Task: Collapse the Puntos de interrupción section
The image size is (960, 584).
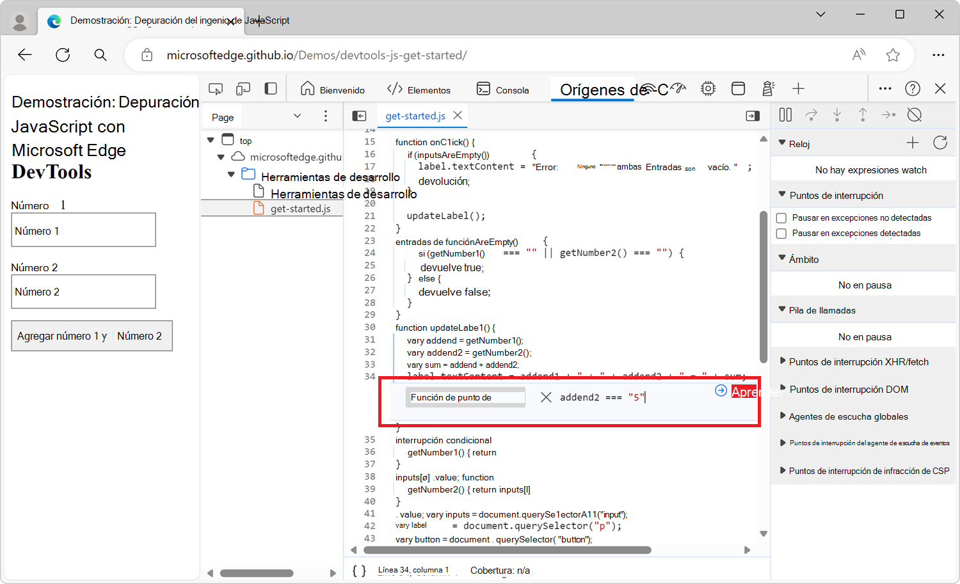Action: point(782,195)
